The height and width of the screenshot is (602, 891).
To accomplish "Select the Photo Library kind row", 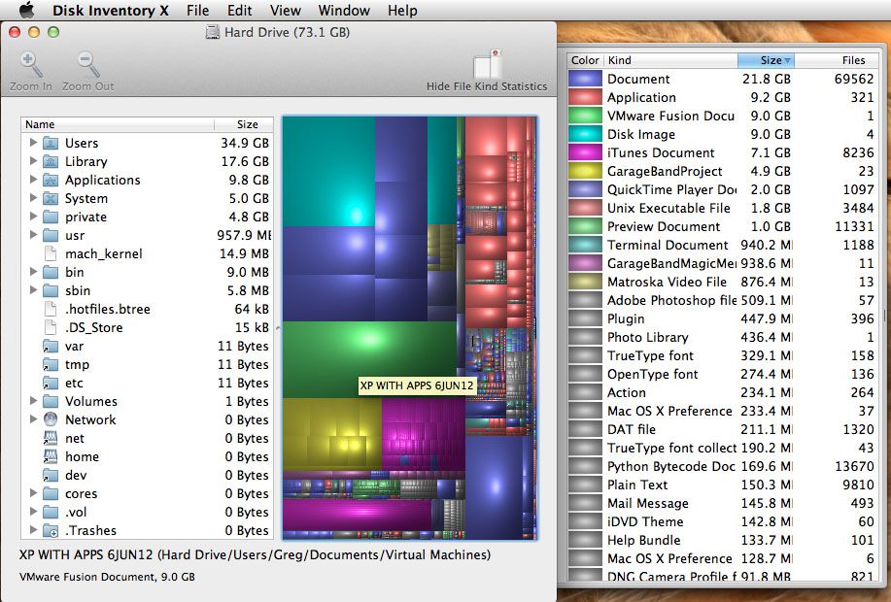I will (722, 337).
